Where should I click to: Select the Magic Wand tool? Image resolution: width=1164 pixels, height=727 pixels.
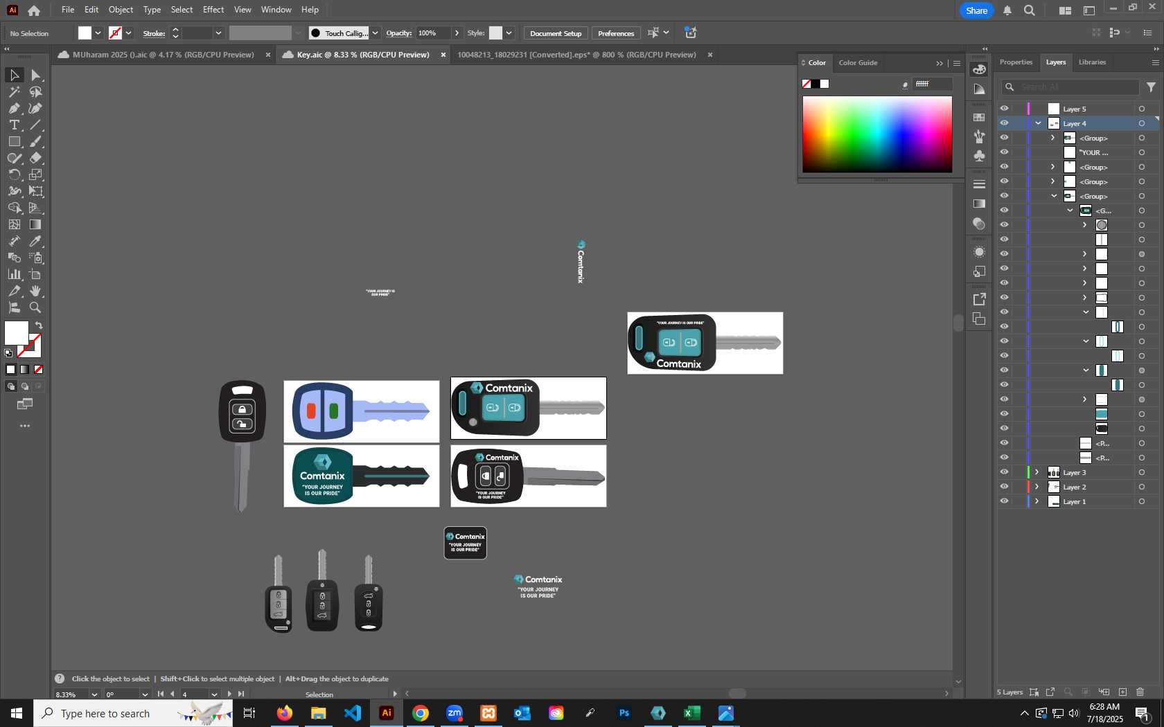tap(14, 91)
